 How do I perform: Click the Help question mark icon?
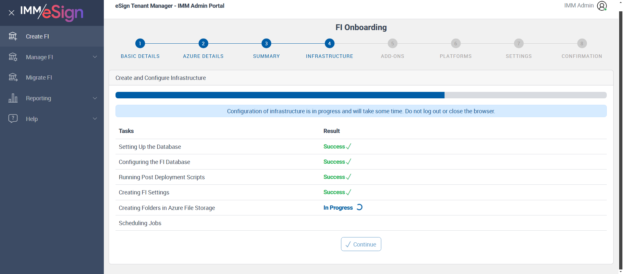click(13, 118)
